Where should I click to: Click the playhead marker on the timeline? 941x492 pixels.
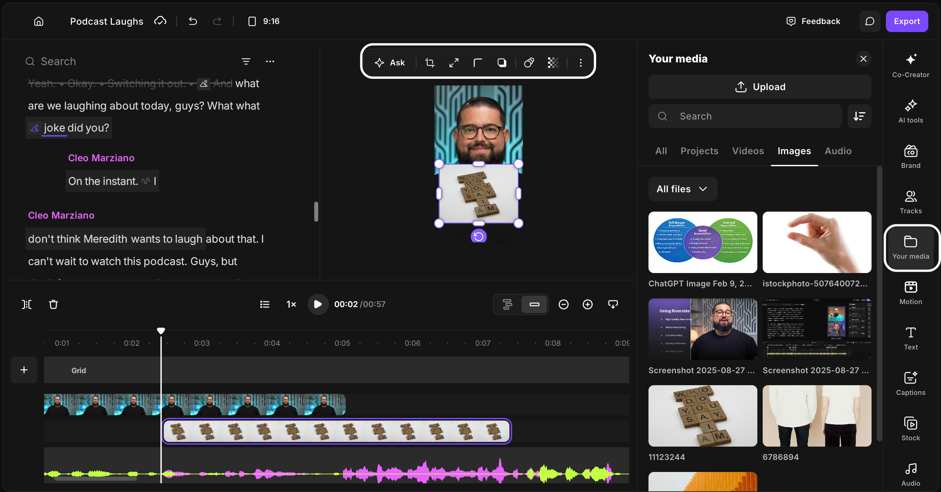161,330
